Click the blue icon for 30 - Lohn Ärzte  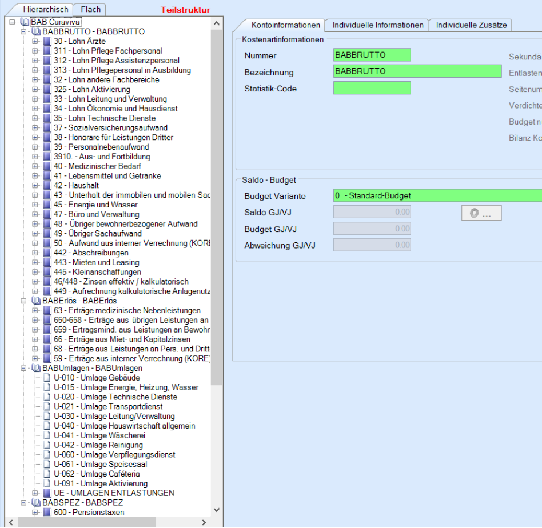point(47,41)
